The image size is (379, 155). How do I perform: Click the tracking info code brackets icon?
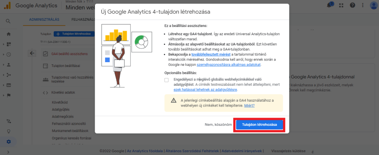coord(46,92)
